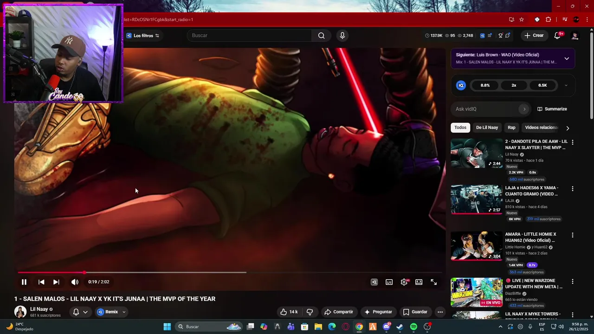Open options for LAJA x HADES66 video
Screen dimensions: 594x334
pos(572,189)
